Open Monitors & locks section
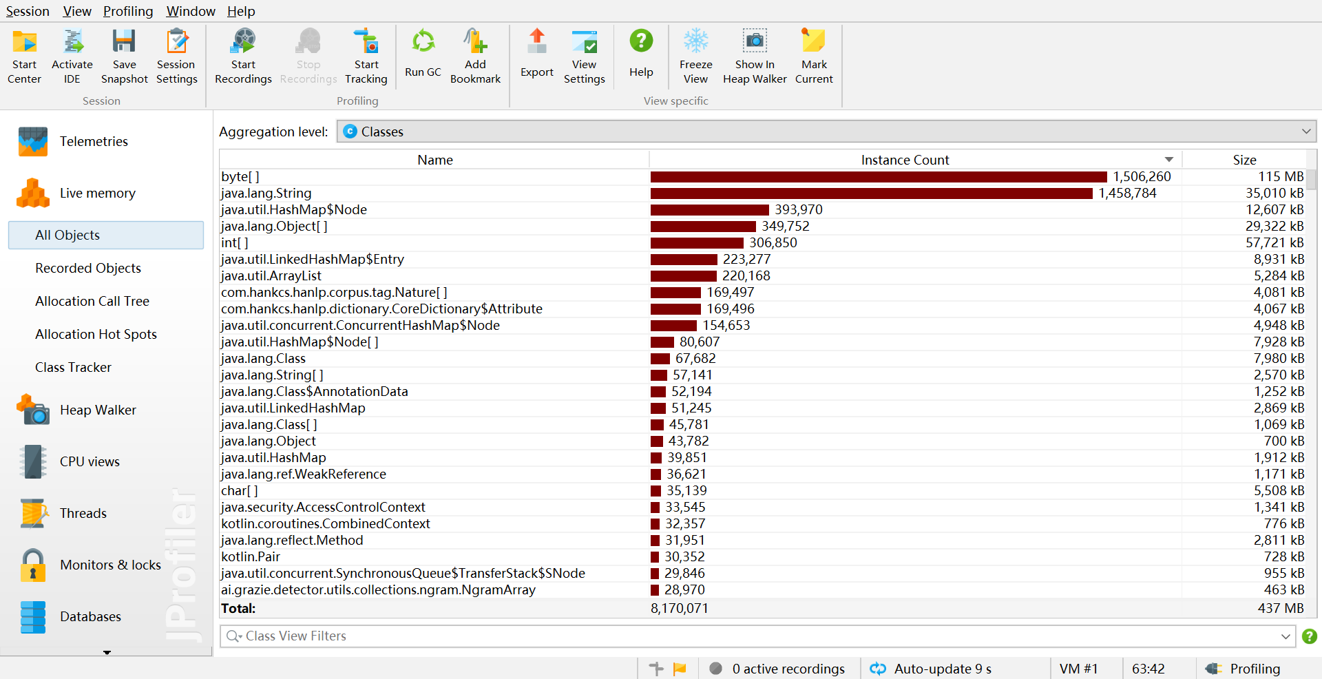 (110, 565)
